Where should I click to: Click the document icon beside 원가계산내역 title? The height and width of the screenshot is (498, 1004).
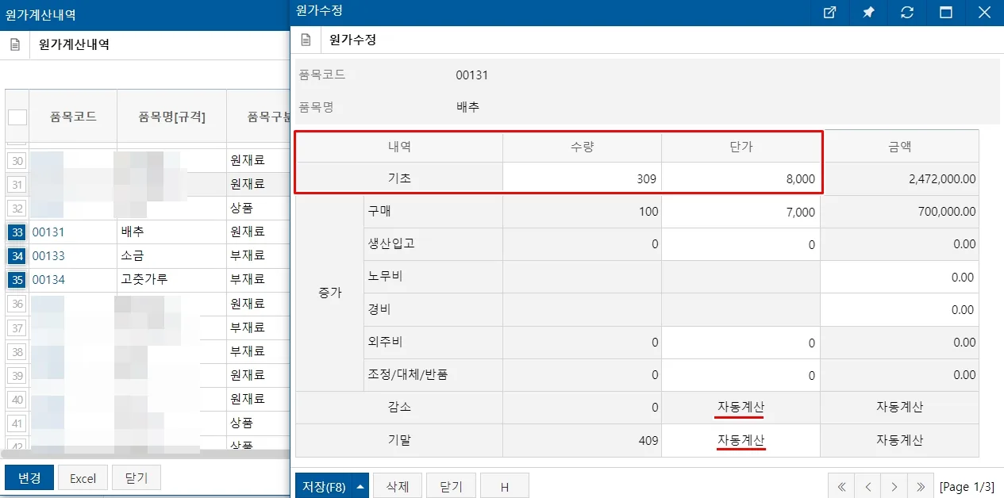point(14,44)
